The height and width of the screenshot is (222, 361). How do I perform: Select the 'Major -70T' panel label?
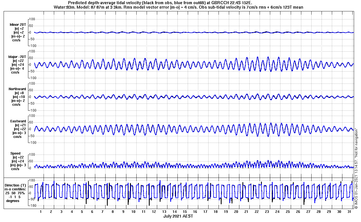tap(17, 57)
